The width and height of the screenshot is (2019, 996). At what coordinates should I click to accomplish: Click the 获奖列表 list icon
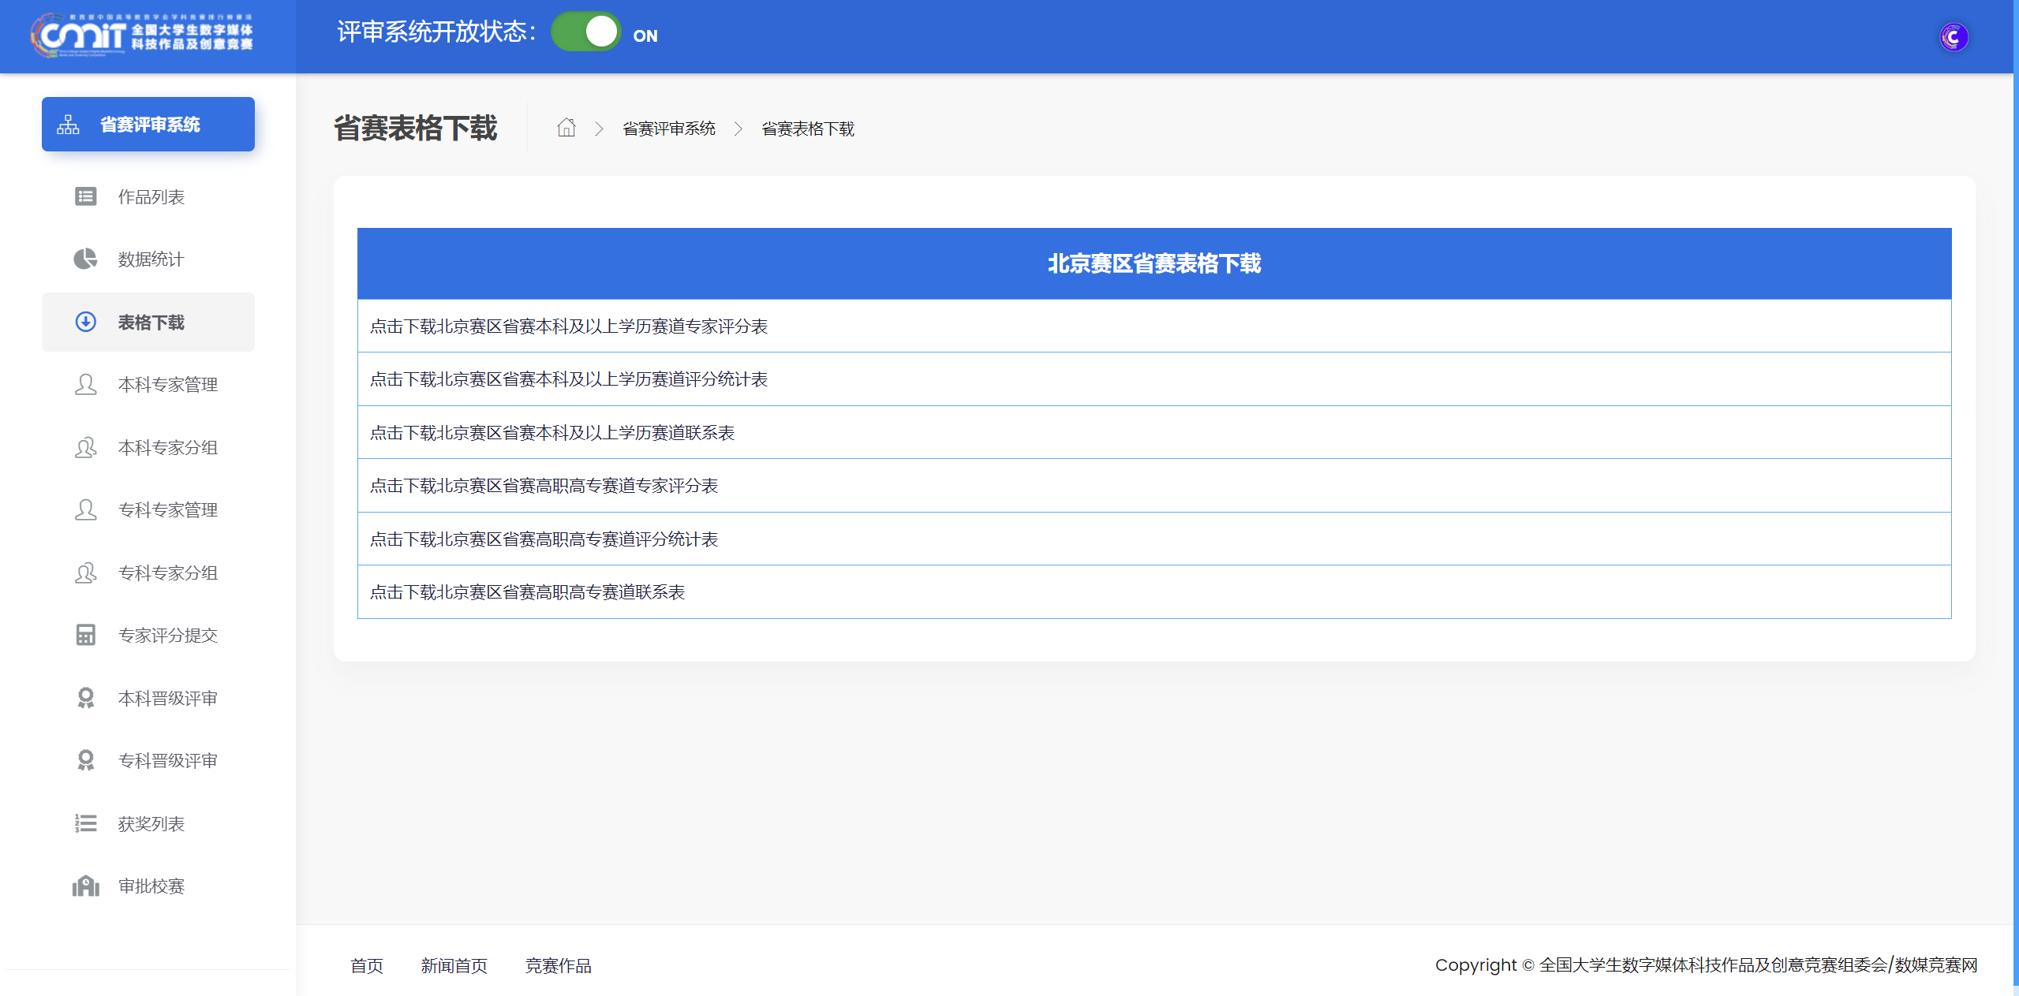click(x=85, y=823)
